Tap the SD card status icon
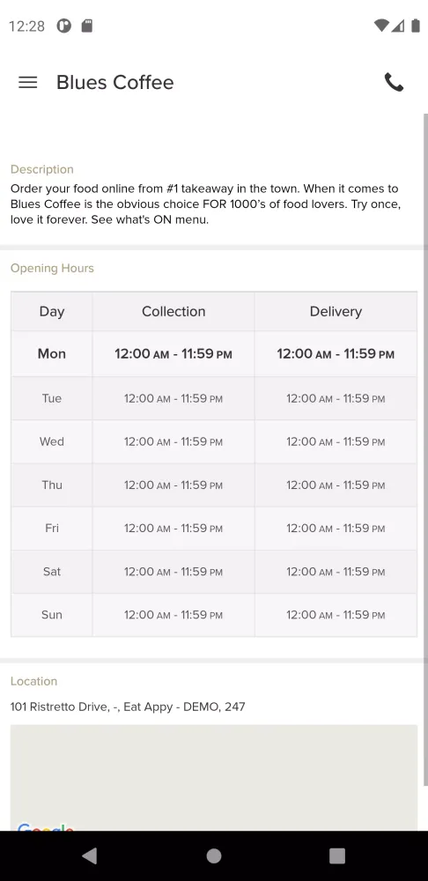Image resolution: width=428 pixels, height=881 pixels. coord(86,26)
